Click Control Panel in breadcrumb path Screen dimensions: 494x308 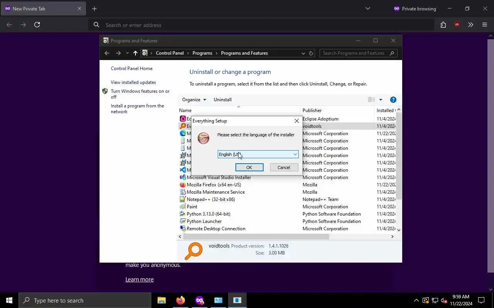[x=170, y=53]
